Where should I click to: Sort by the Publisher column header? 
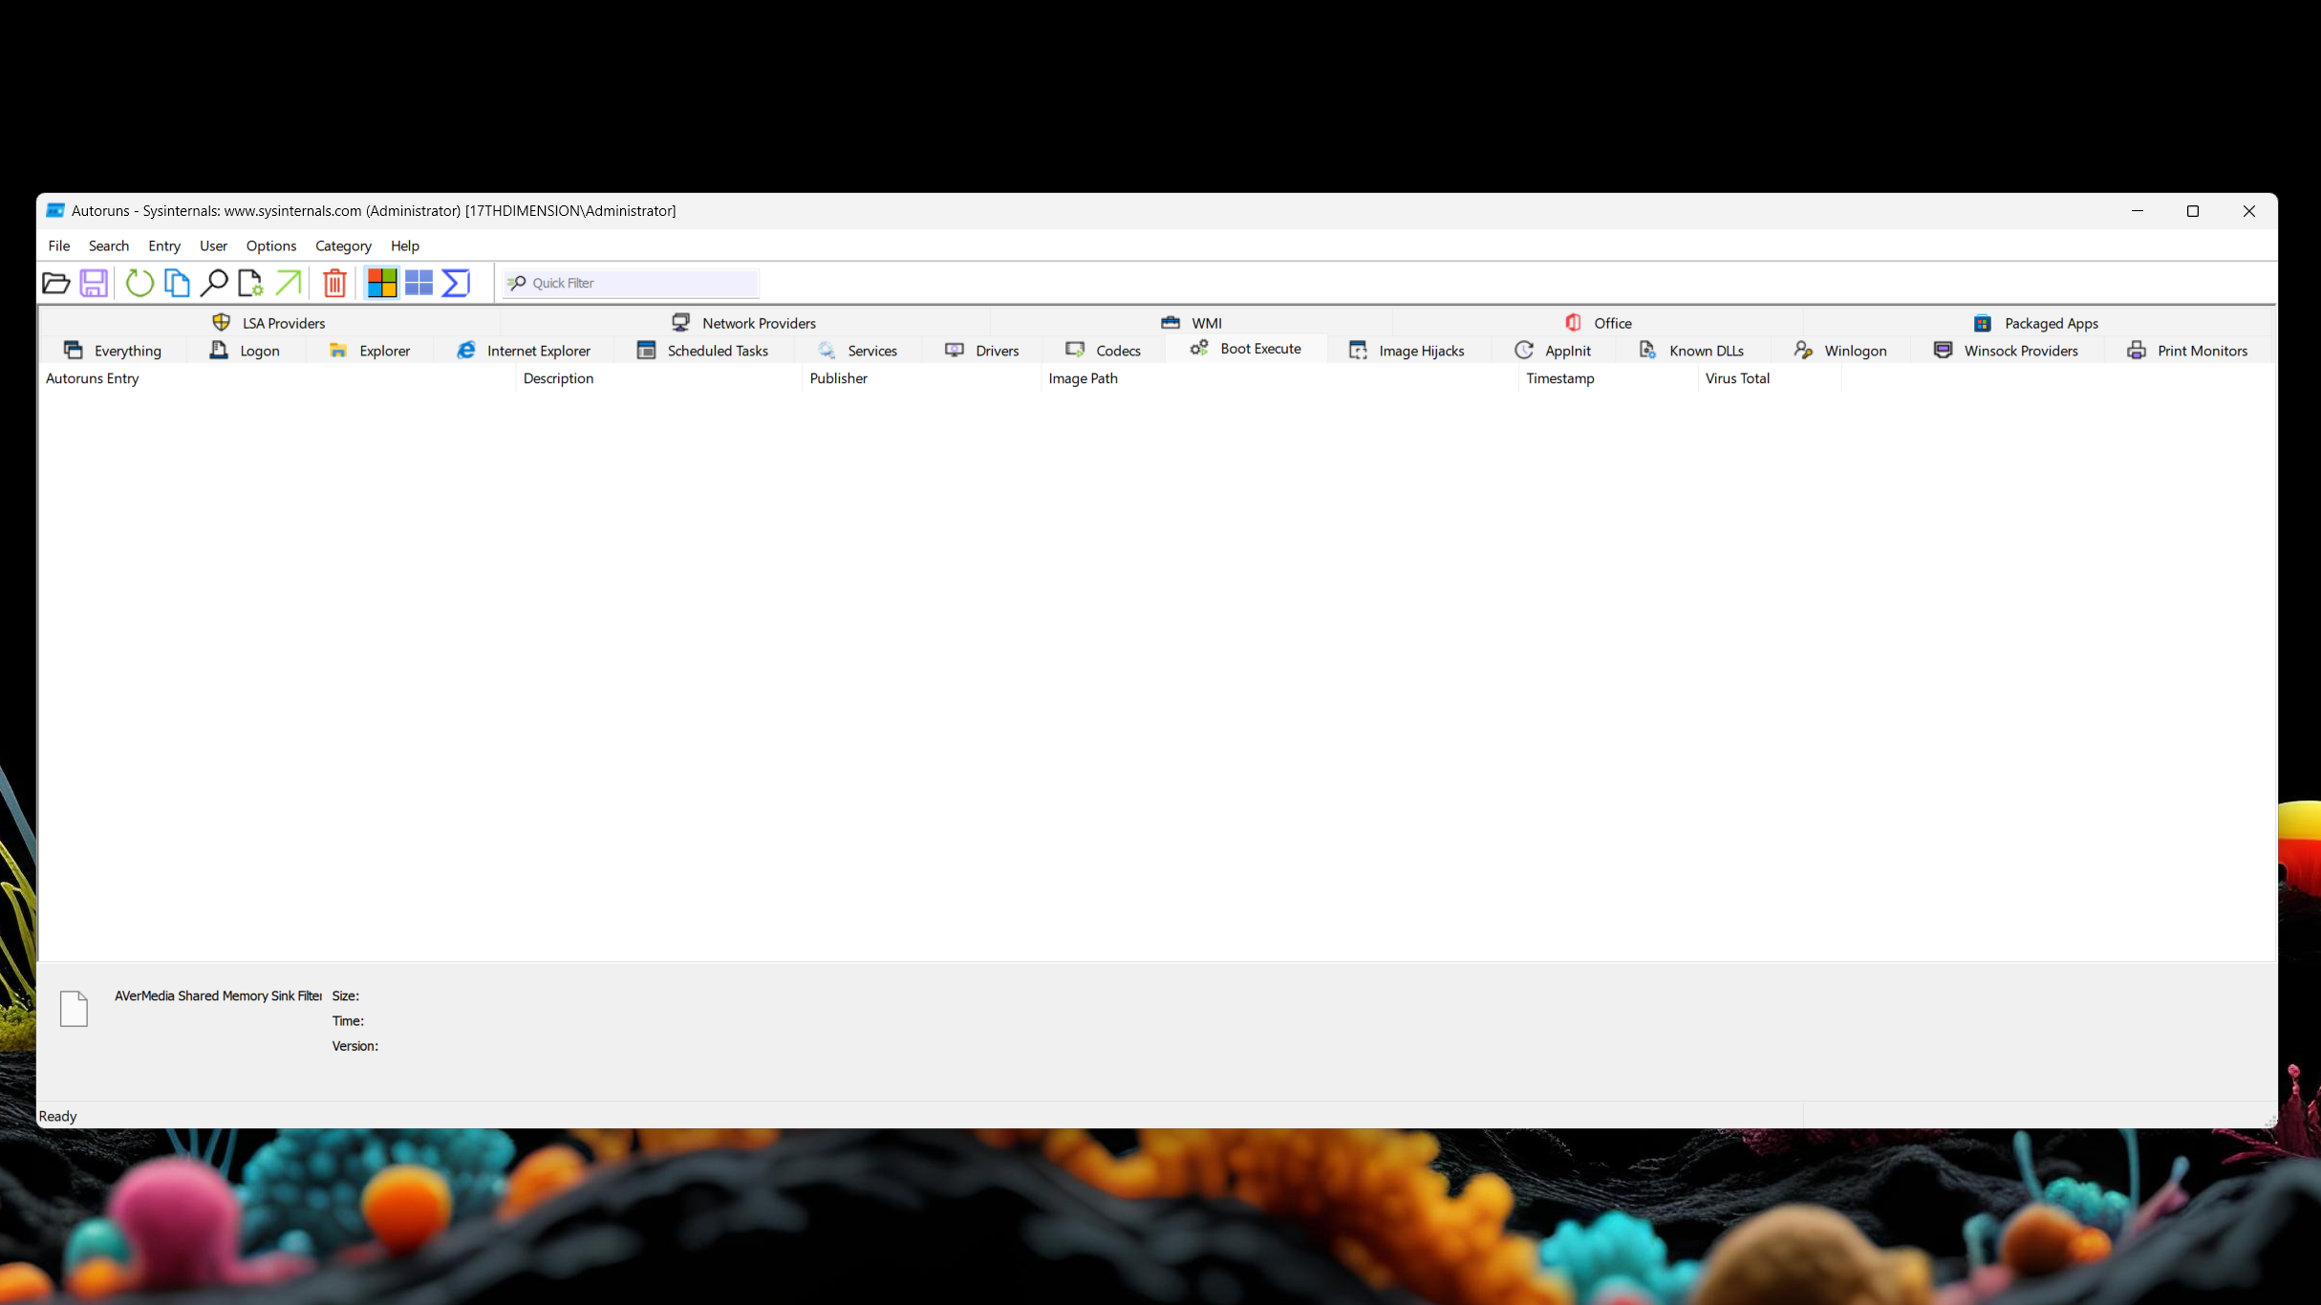[x=921, y=378]
